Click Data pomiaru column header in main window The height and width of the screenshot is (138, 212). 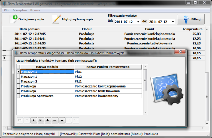[30, 29]
